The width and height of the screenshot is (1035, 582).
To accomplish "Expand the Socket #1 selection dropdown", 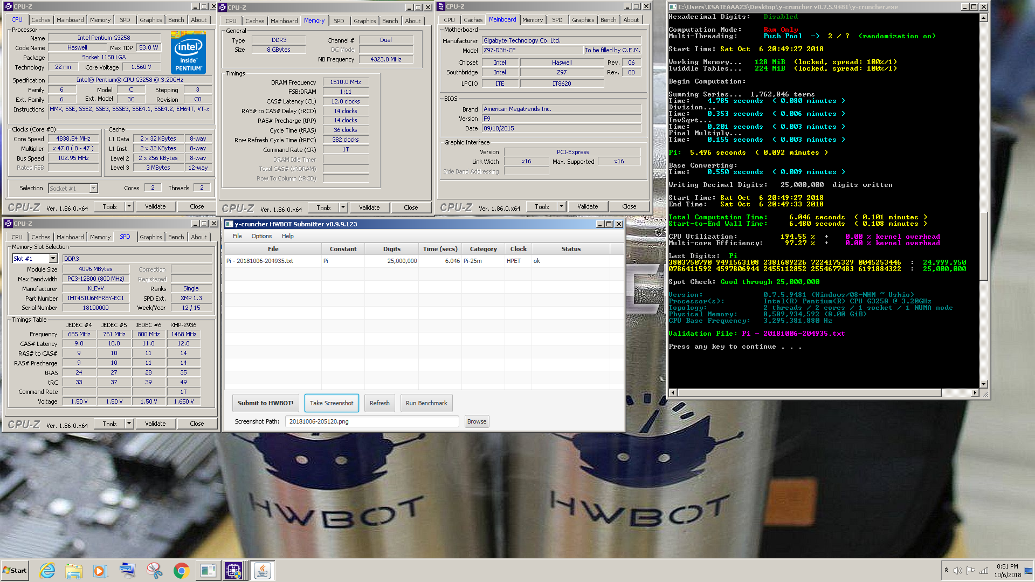I will pos(93,189).
